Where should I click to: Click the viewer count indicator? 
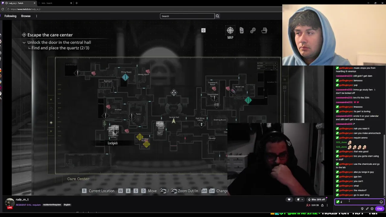(308, 205)
